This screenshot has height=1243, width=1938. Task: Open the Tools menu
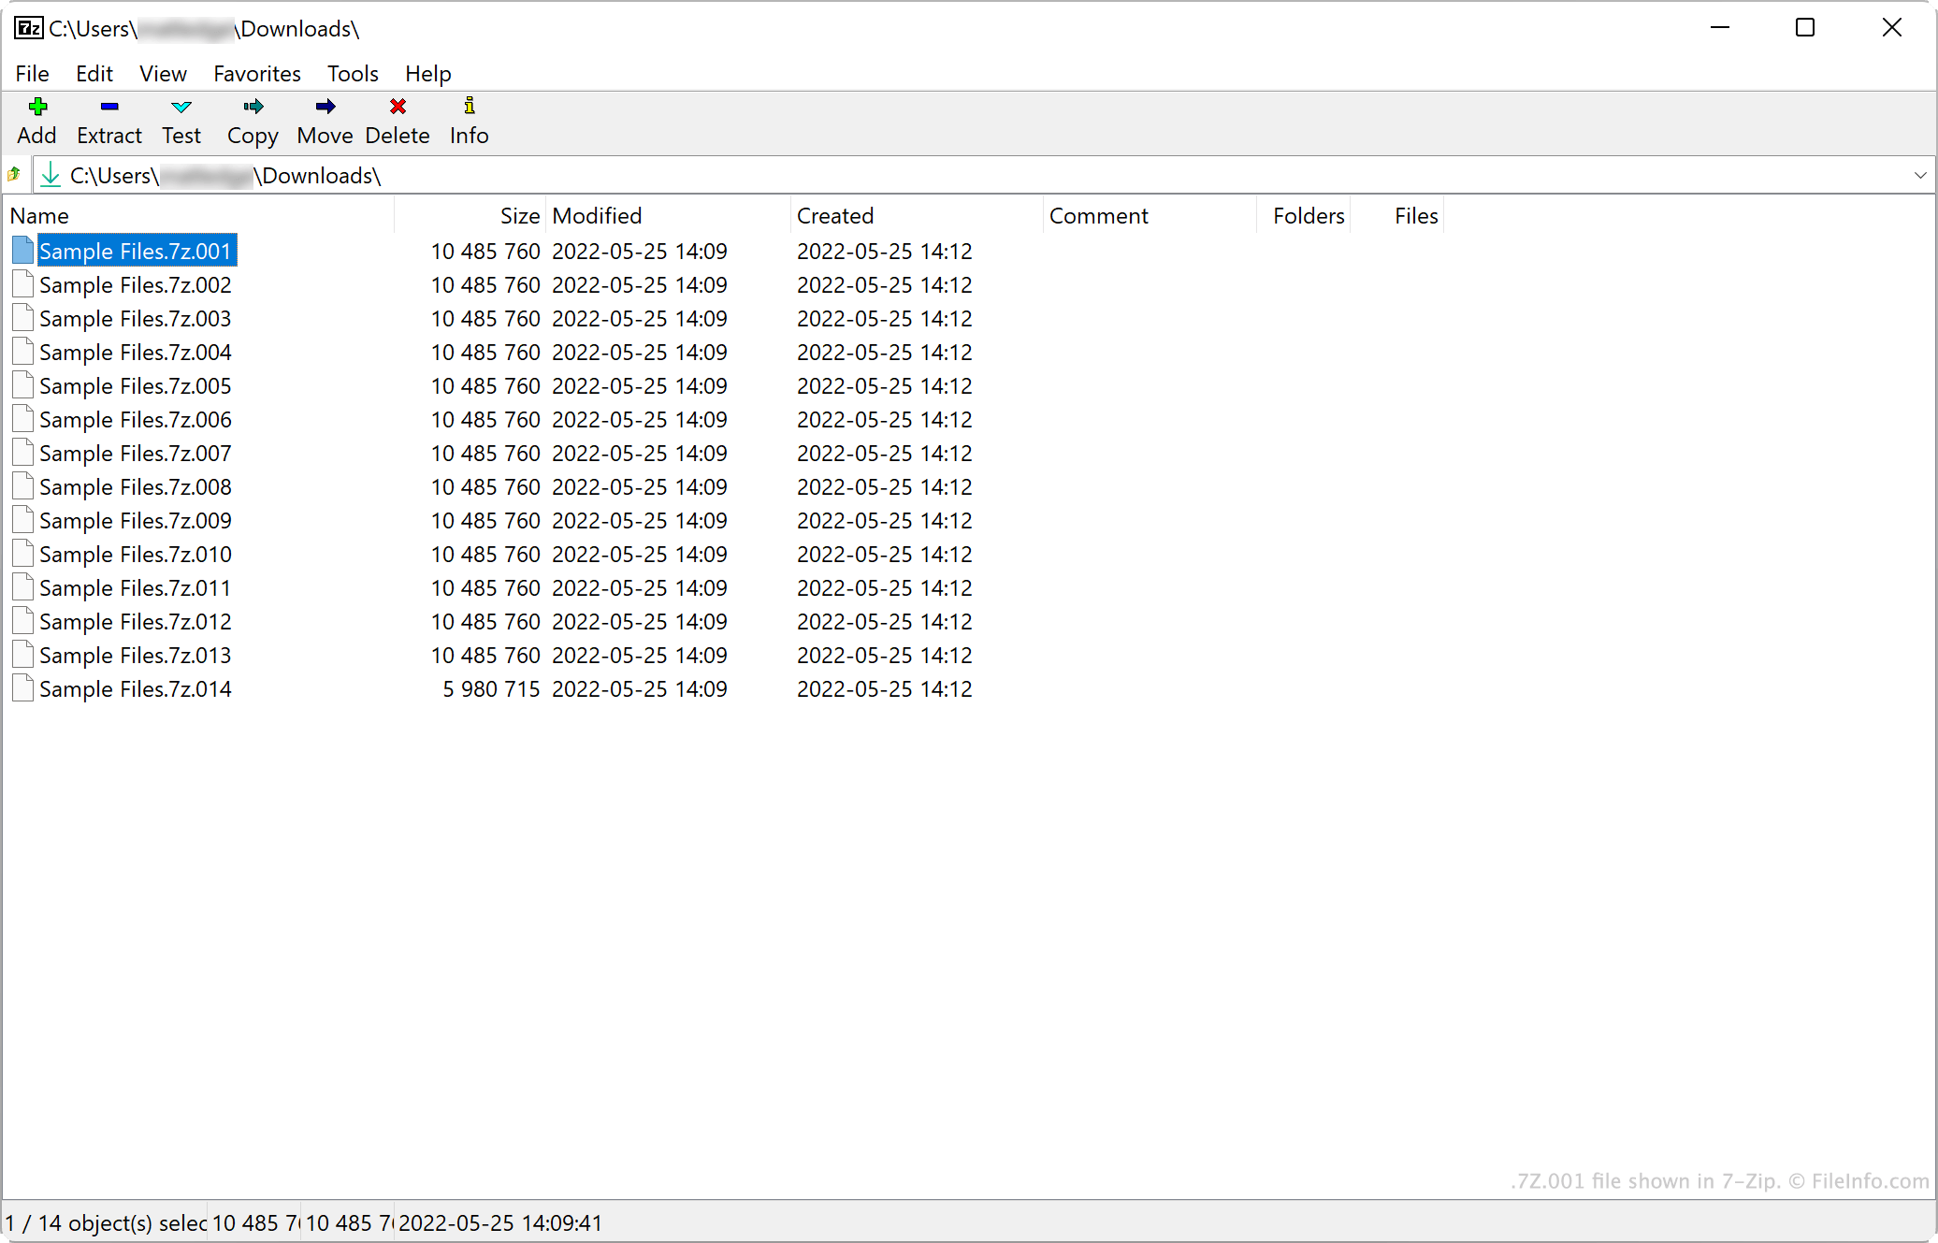[351, 74]
